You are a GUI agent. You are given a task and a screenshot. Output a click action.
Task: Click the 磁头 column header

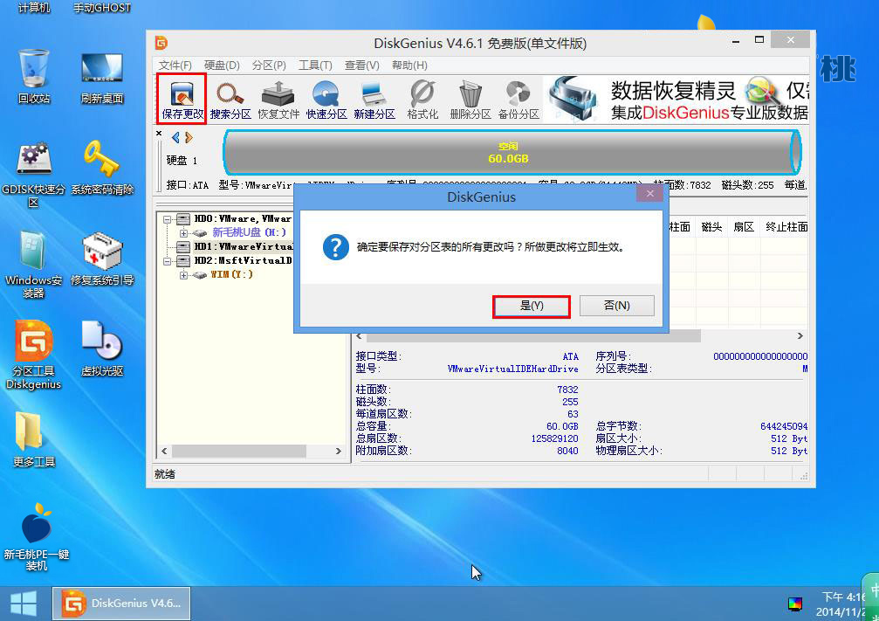711,227
